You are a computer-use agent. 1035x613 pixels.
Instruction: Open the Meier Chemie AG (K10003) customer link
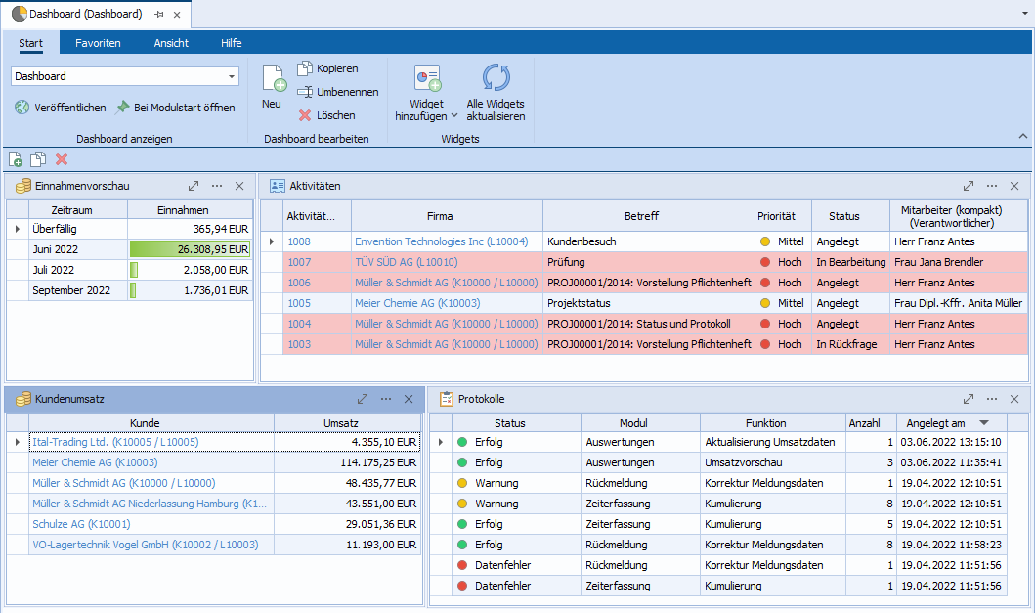(95, 462)
